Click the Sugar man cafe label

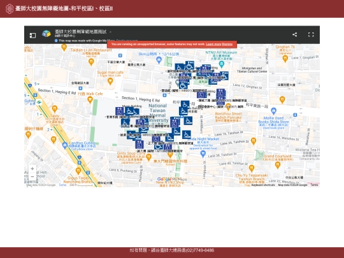pyautogui.click(x=110, y=73)
